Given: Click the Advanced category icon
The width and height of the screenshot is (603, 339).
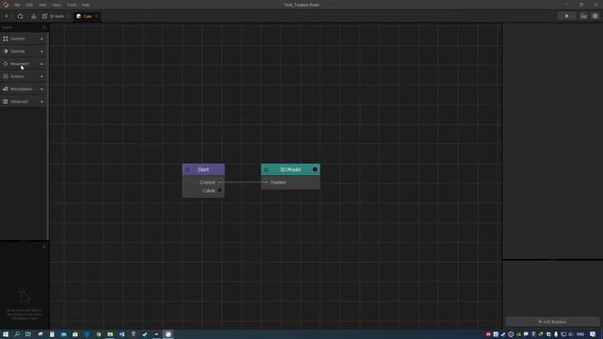Looking at the screenshot, I should [x=6, y=102].
